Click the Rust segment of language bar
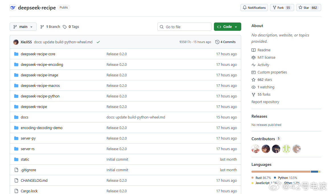 click(281, 172)
